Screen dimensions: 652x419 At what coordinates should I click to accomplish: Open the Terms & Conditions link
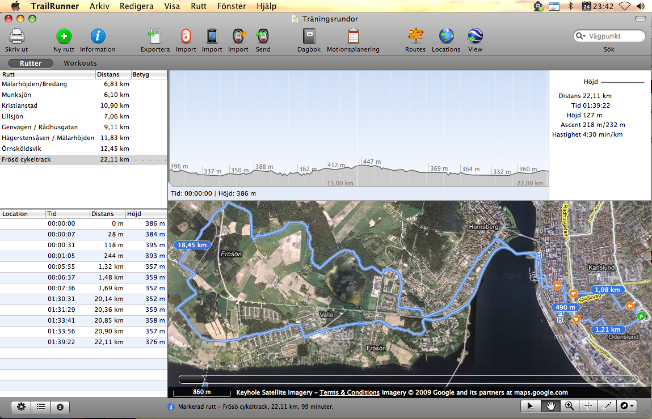tap(350, 392)
